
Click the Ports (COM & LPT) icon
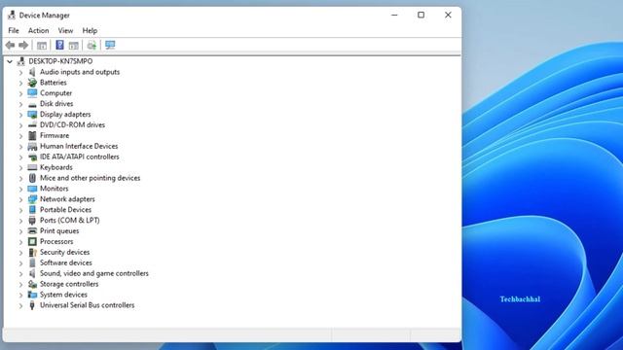(x=32, y=221)
